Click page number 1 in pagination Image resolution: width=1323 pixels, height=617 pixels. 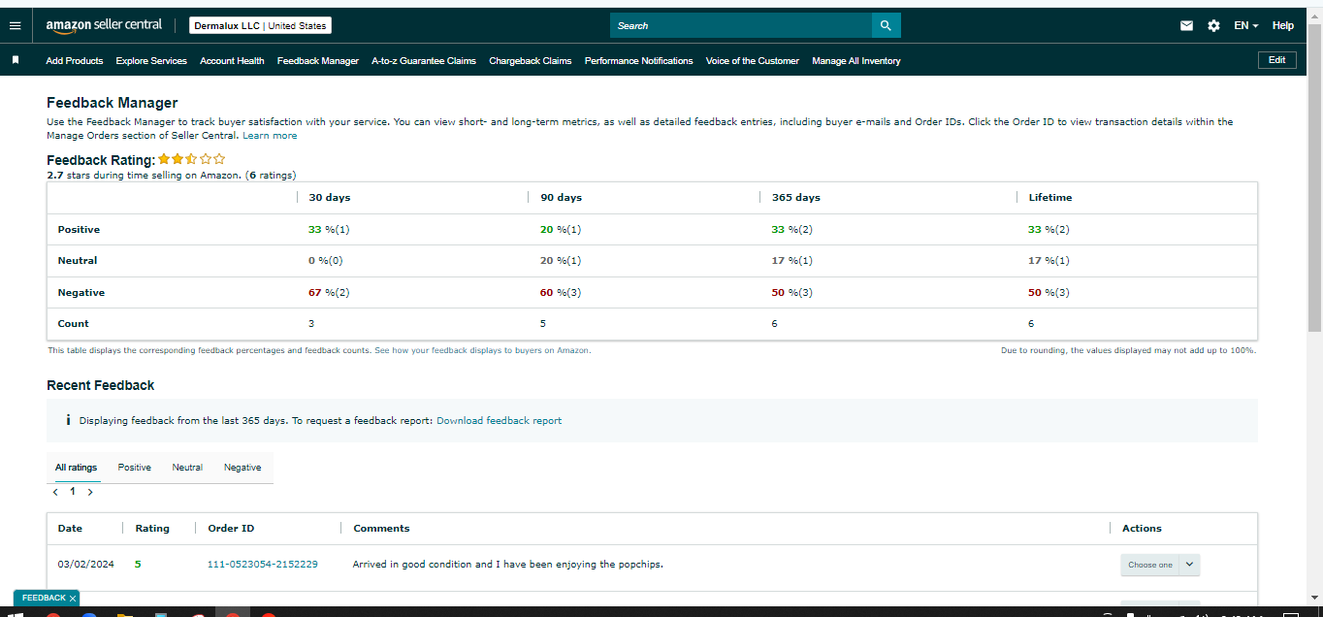point(72,491)
